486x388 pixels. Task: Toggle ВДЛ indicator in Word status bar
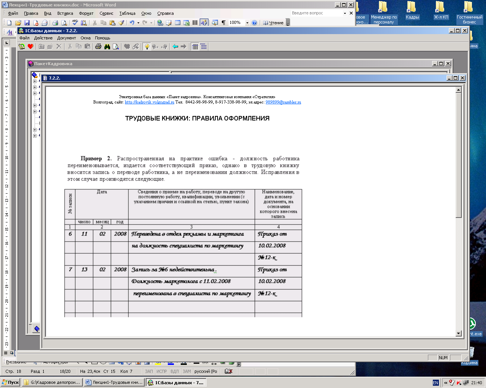coord(175,371)
